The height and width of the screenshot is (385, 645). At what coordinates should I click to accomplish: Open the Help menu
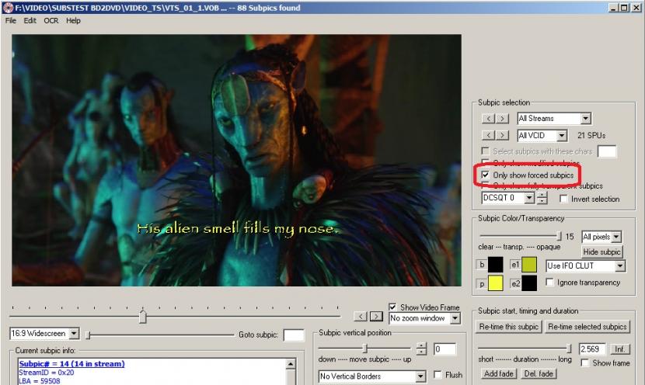pos(73,20)
